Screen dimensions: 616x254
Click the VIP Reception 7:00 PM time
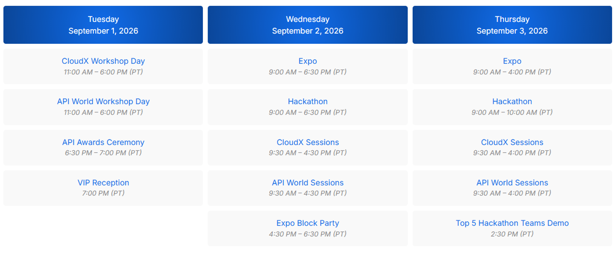[103, 193]
